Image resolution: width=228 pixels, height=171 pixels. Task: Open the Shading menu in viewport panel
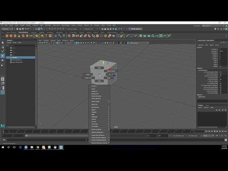(46, 41)
